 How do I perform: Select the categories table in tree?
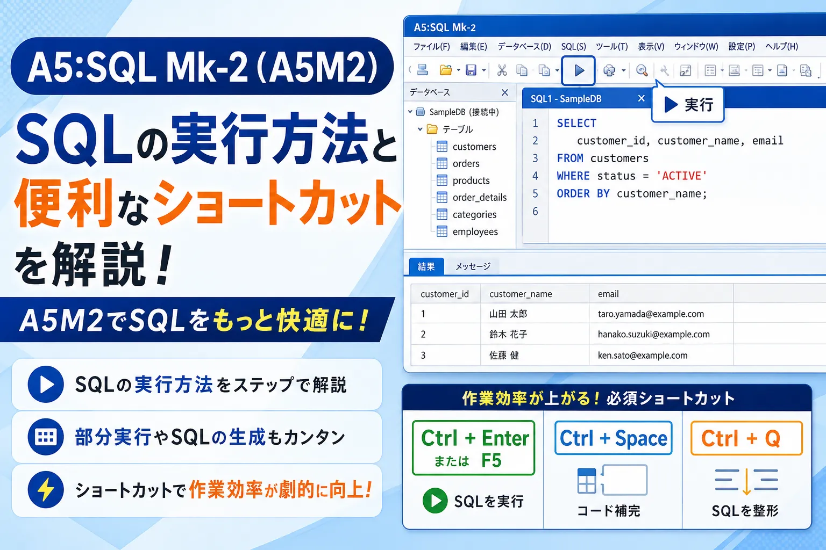[466, 214]
